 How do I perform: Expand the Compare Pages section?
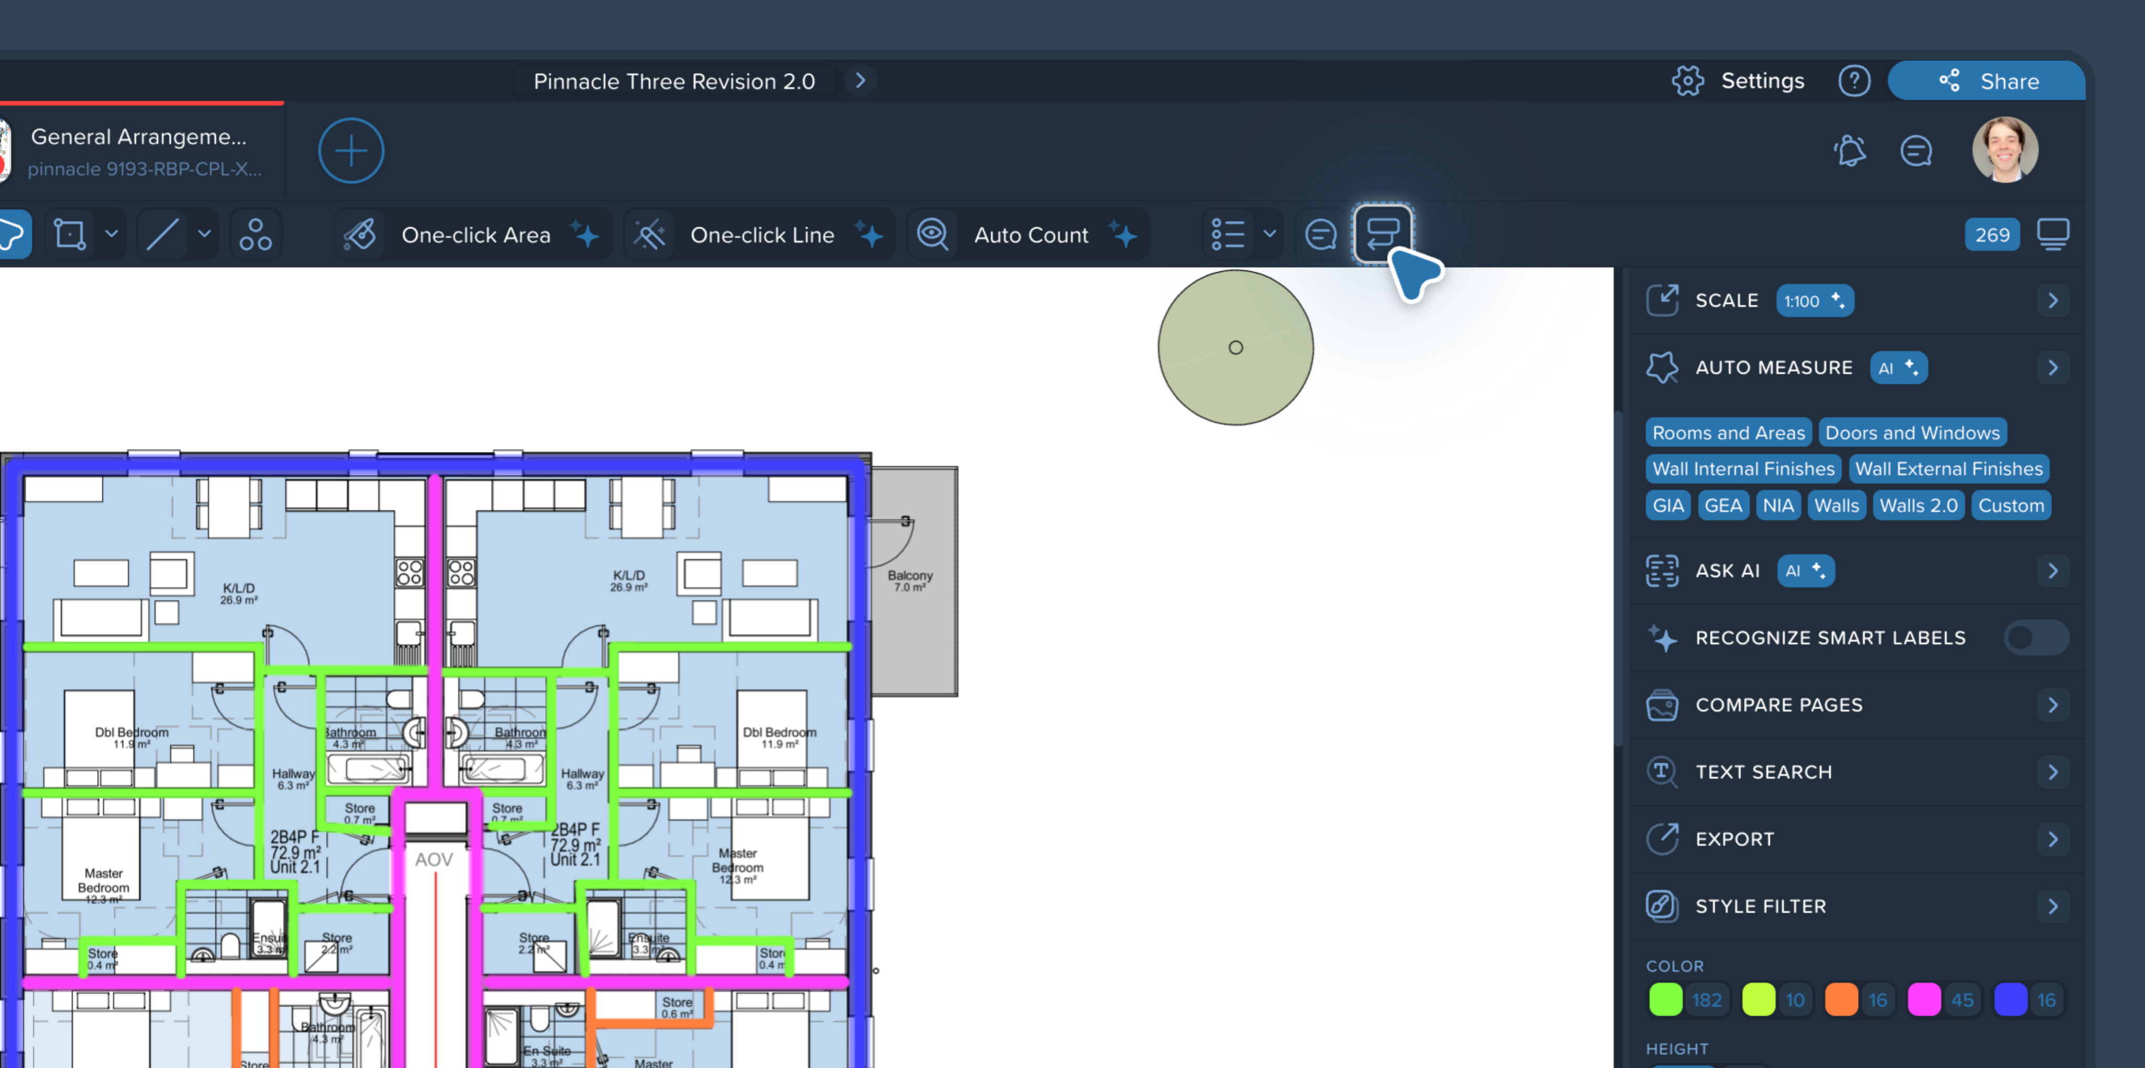click(x=2052, y=705)
